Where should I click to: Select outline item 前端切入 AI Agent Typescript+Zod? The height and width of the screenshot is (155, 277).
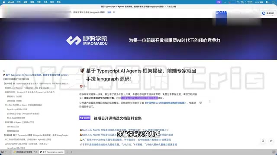pos(27,88)
